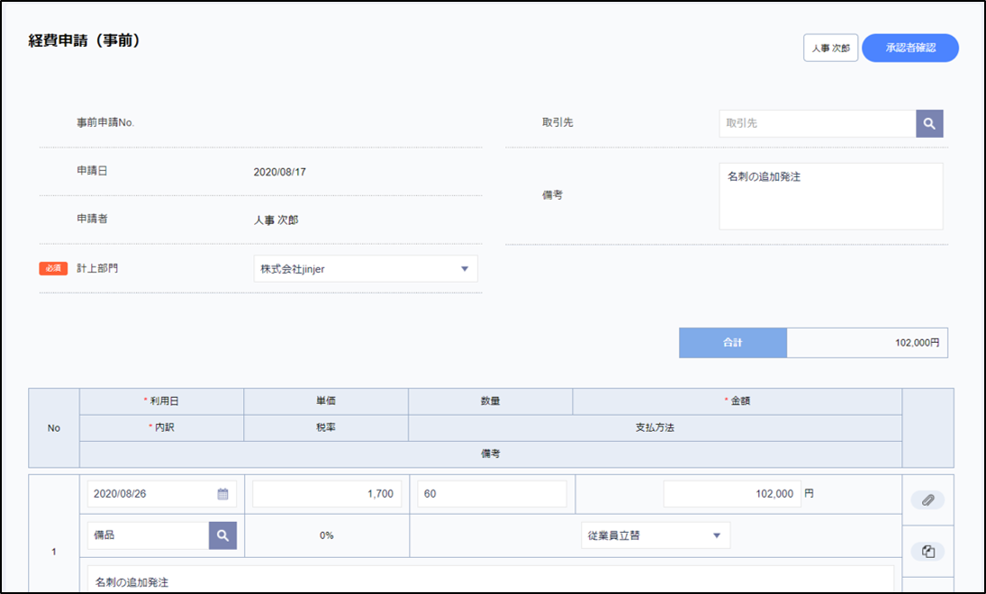Click the paperclip attachment icon in row 1
Image resolution: width=986 pixels, height=594 pixels.
(x=928, y=499)
